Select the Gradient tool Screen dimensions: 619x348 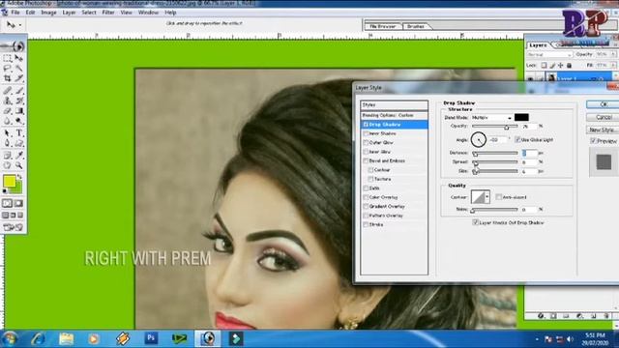19,111
